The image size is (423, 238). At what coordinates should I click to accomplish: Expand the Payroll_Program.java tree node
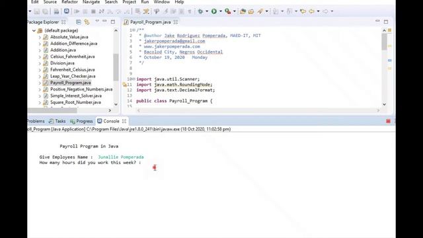[x=40, y=83]
